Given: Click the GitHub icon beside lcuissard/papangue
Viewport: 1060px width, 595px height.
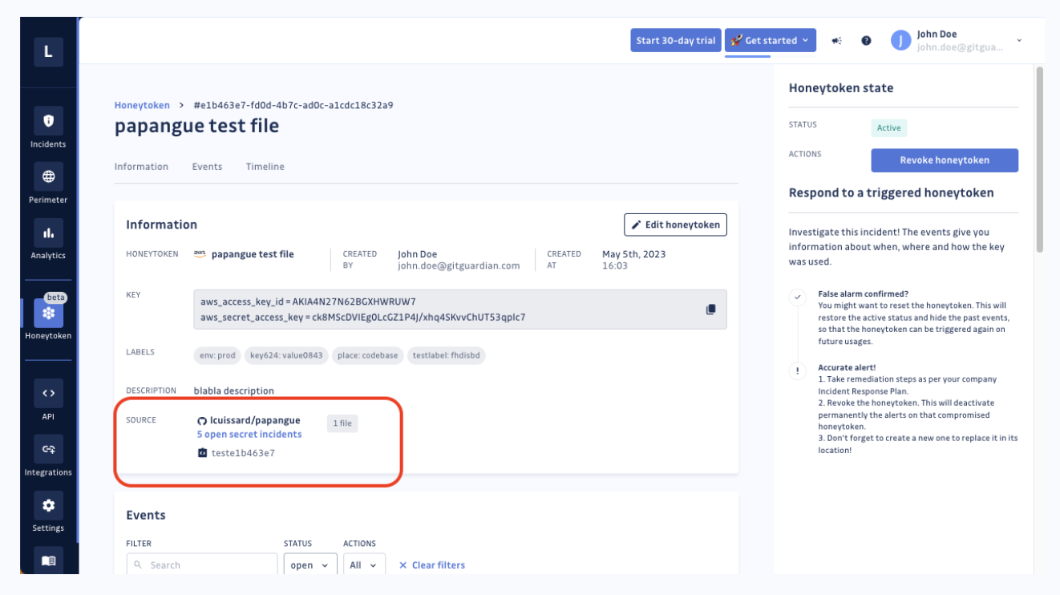Looking at the screenshot, I should tap(202, 421).
